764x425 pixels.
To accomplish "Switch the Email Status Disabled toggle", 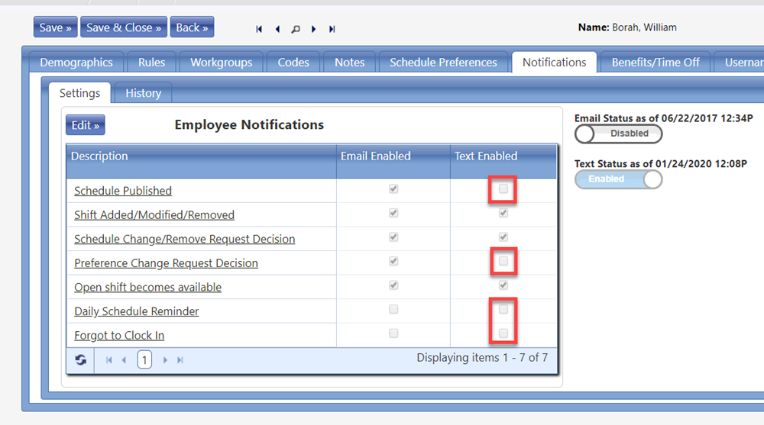I will click(x=618, y=134).
